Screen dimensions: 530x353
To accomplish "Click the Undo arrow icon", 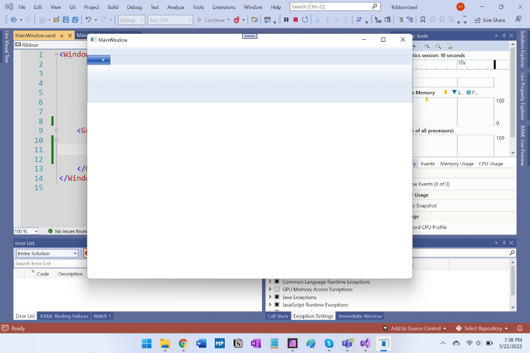I will (88, 20).
